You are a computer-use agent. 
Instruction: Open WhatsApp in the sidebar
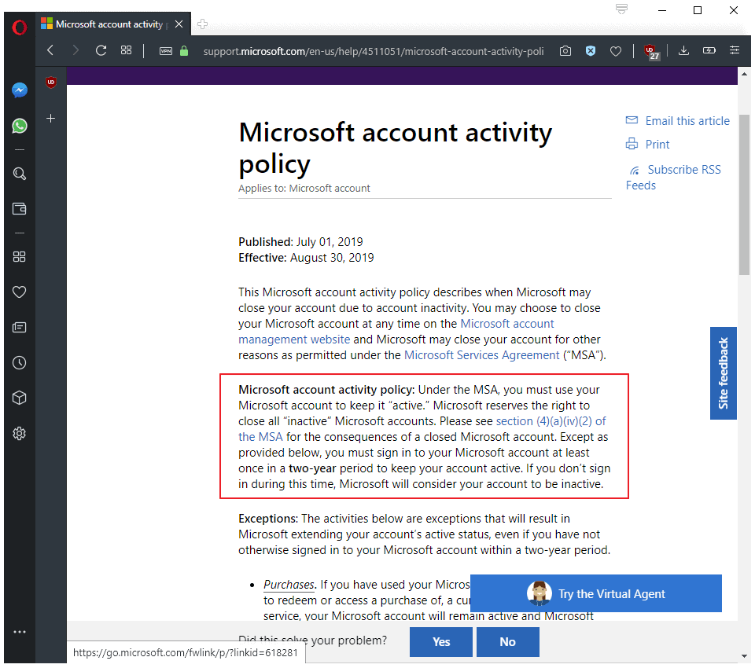[x=19, y=126]
